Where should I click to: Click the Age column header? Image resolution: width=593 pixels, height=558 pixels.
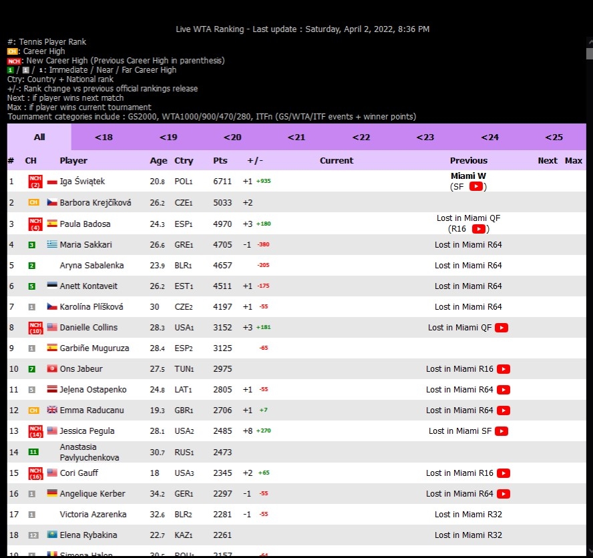(x=158, y=161)
